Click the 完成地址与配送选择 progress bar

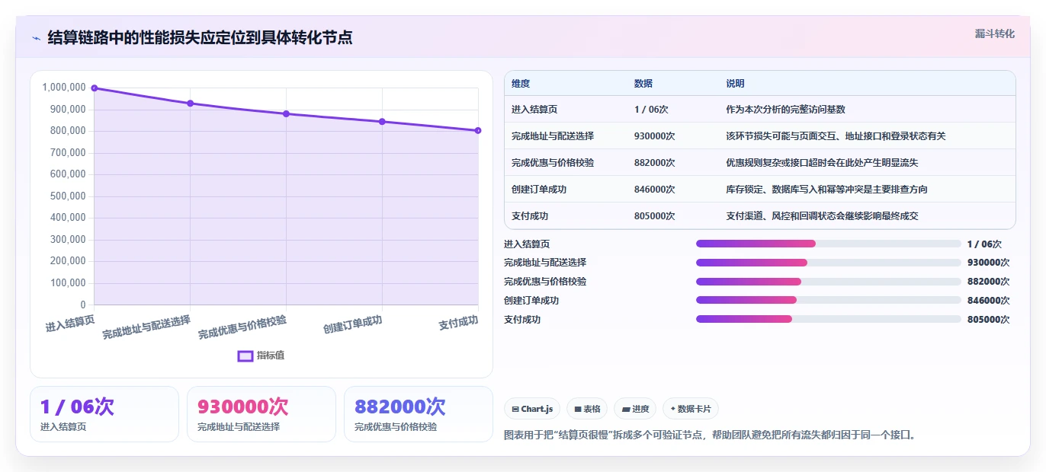828,263
